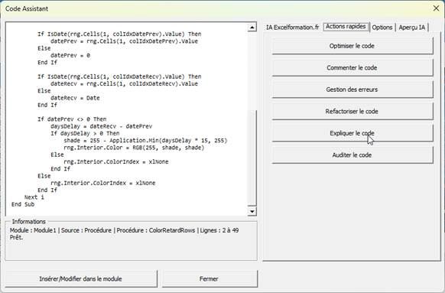Image resolution: width=445 pixels, height=293 pixels.
Task: Click the 'If daysDelay > 0 Then' line
Action: (85, 133)
